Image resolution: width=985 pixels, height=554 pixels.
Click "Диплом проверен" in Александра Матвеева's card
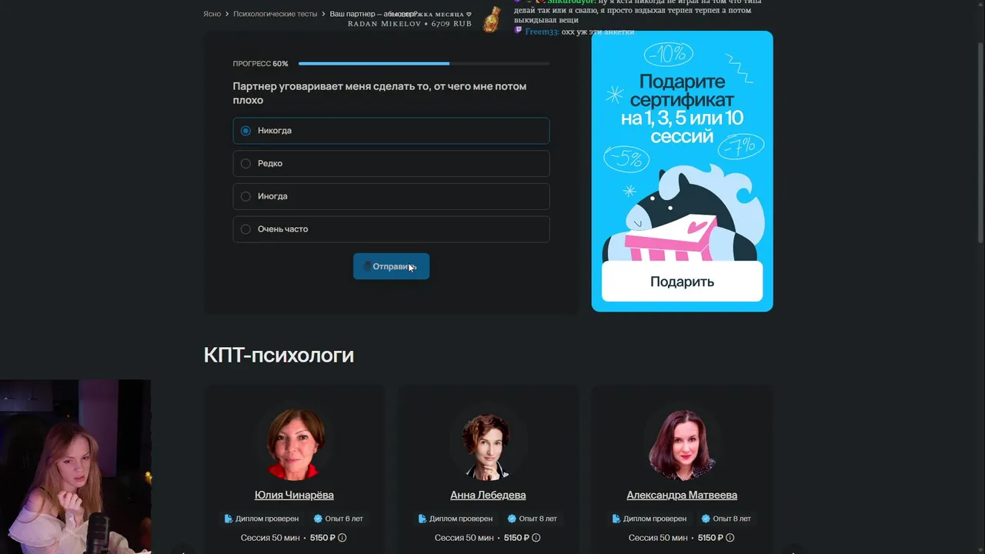coord(655,519)
